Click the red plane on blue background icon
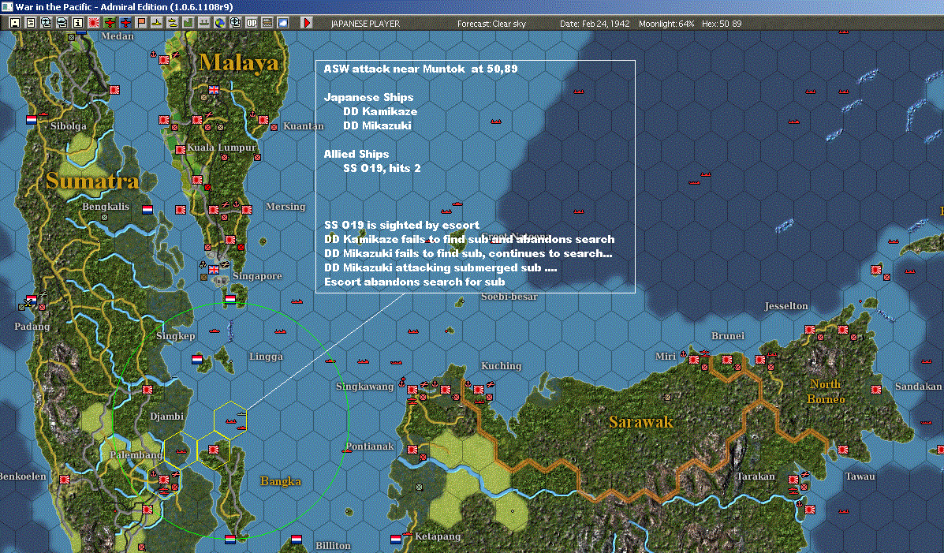Viewport: 944px width, 553px height. (x=125, y=23)
